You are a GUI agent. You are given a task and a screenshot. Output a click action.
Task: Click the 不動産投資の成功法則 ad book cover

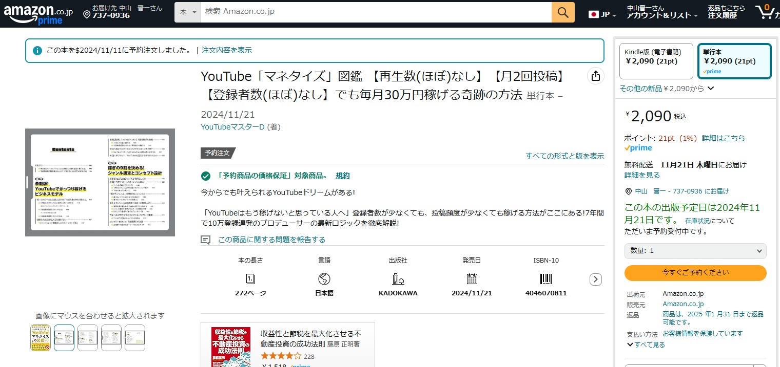pyautogui.click(x=231, y=347)
